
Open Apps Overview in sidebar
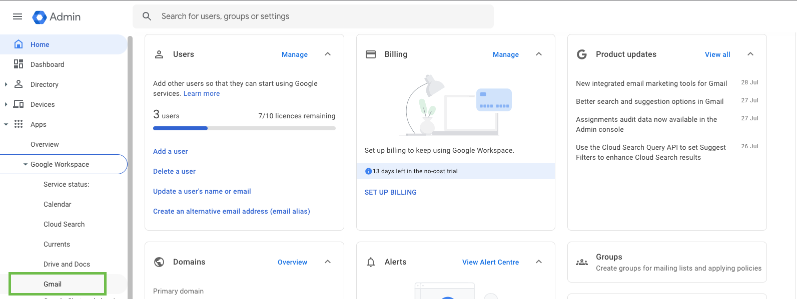tap(64, 144)
